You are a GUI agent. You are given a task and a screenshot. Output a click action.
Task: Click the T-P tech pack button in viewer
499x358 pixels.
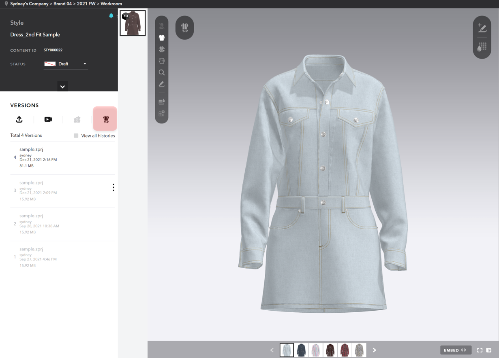[x=184, y=28]
